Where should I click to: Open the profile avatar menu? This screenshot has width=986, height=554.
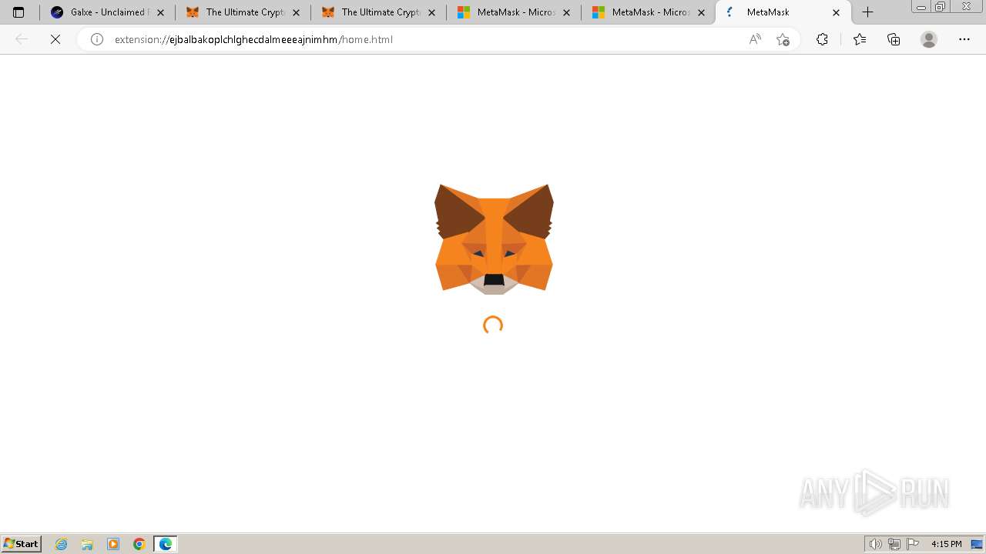(x=929, y=39)
